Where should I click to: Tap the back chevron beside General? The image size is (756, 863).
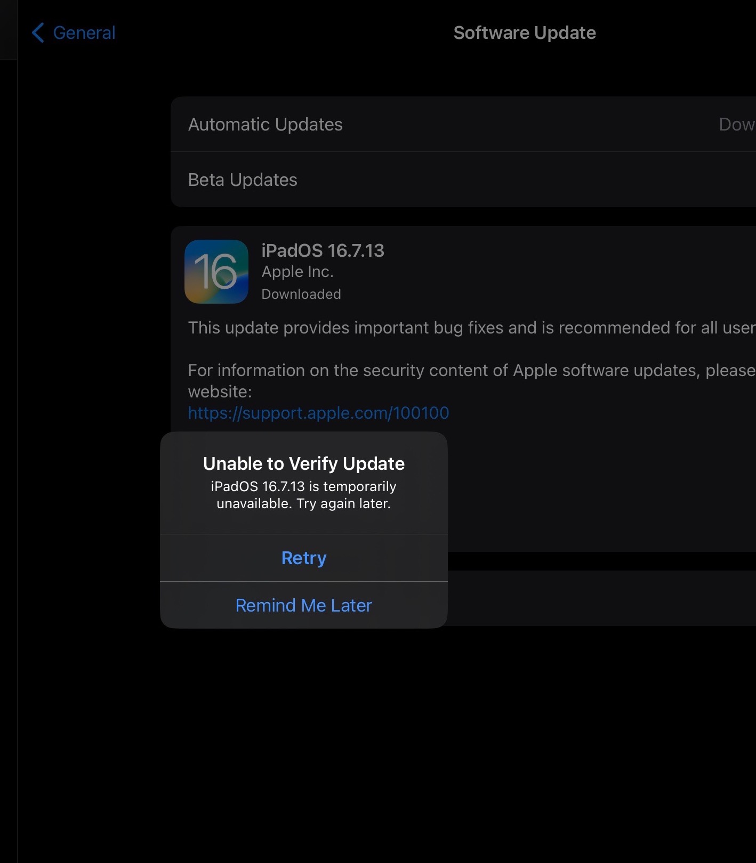pyautogui.click(x=38, y=32)
